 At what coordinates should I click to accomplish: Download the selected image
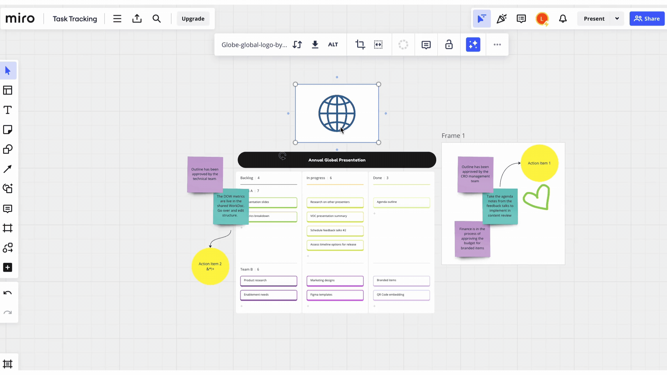click(x=315, y=44)
